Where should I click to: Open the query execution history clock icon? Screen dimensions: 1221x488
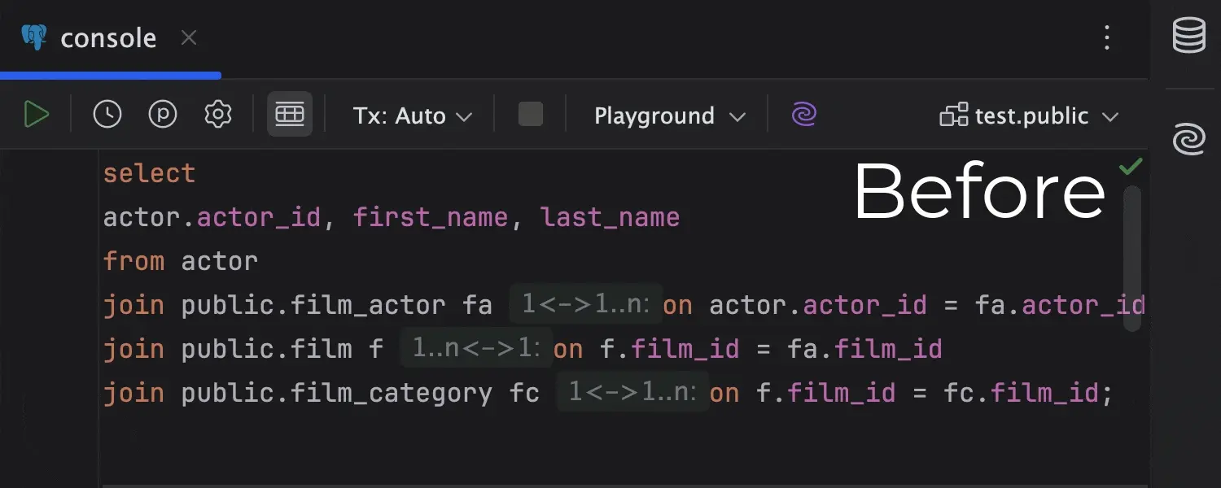(x=106, y=114)
